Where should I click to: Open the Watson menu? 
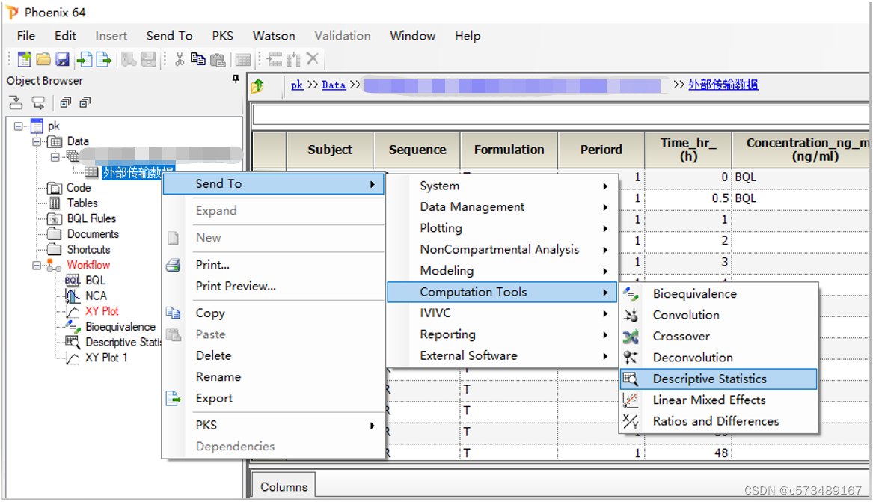273,36
